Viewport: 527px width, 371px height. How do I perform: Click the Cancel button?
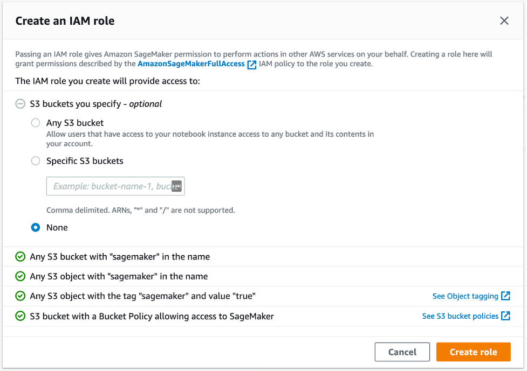point(402,352)
